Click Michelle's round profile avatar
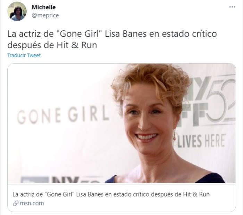Viewport: 243px width, 215px height. click(x=17, y=11)
